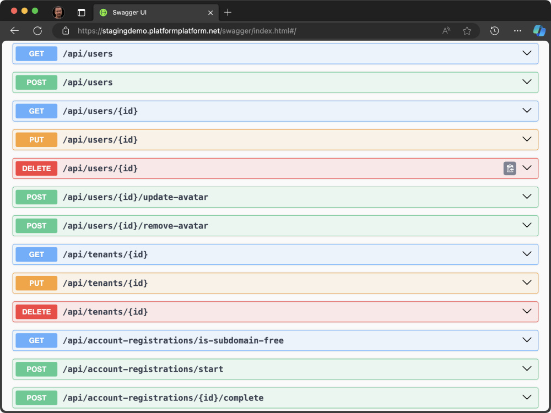Bookmark this page using the star icon
This screenshot has height=413, width=551.
[467, 31]
